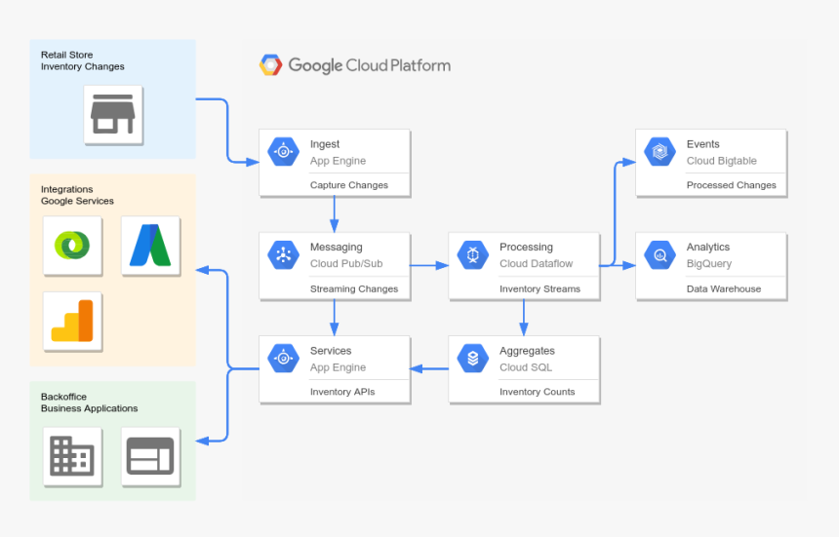Click the retail store shop icon
Viewport: 839px width, 537px height.
(113, 114)
